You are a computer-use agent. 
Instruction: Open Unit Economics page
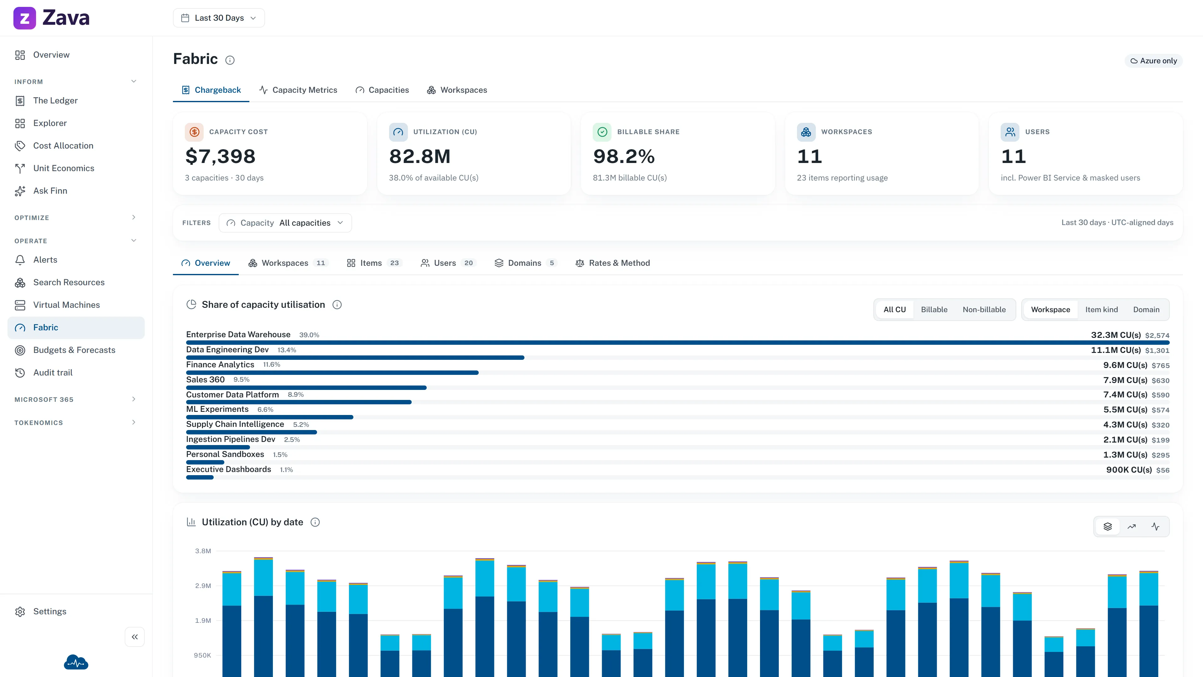[76, 168]
